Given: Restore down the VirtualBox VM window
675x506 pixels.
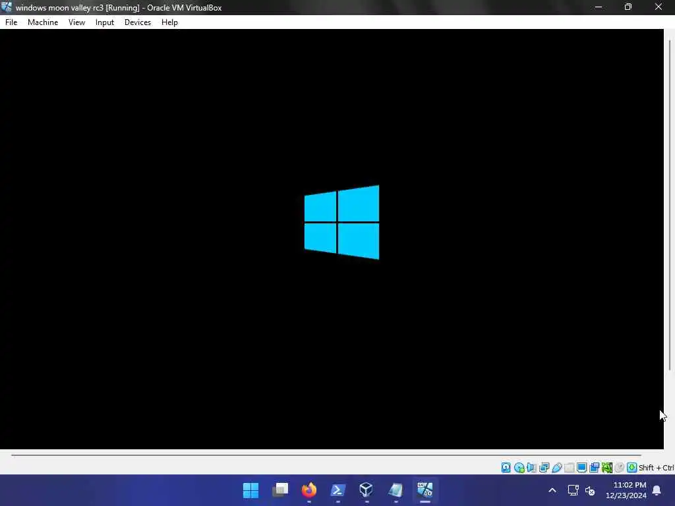Looking at the screenshot, I should 628,7.
